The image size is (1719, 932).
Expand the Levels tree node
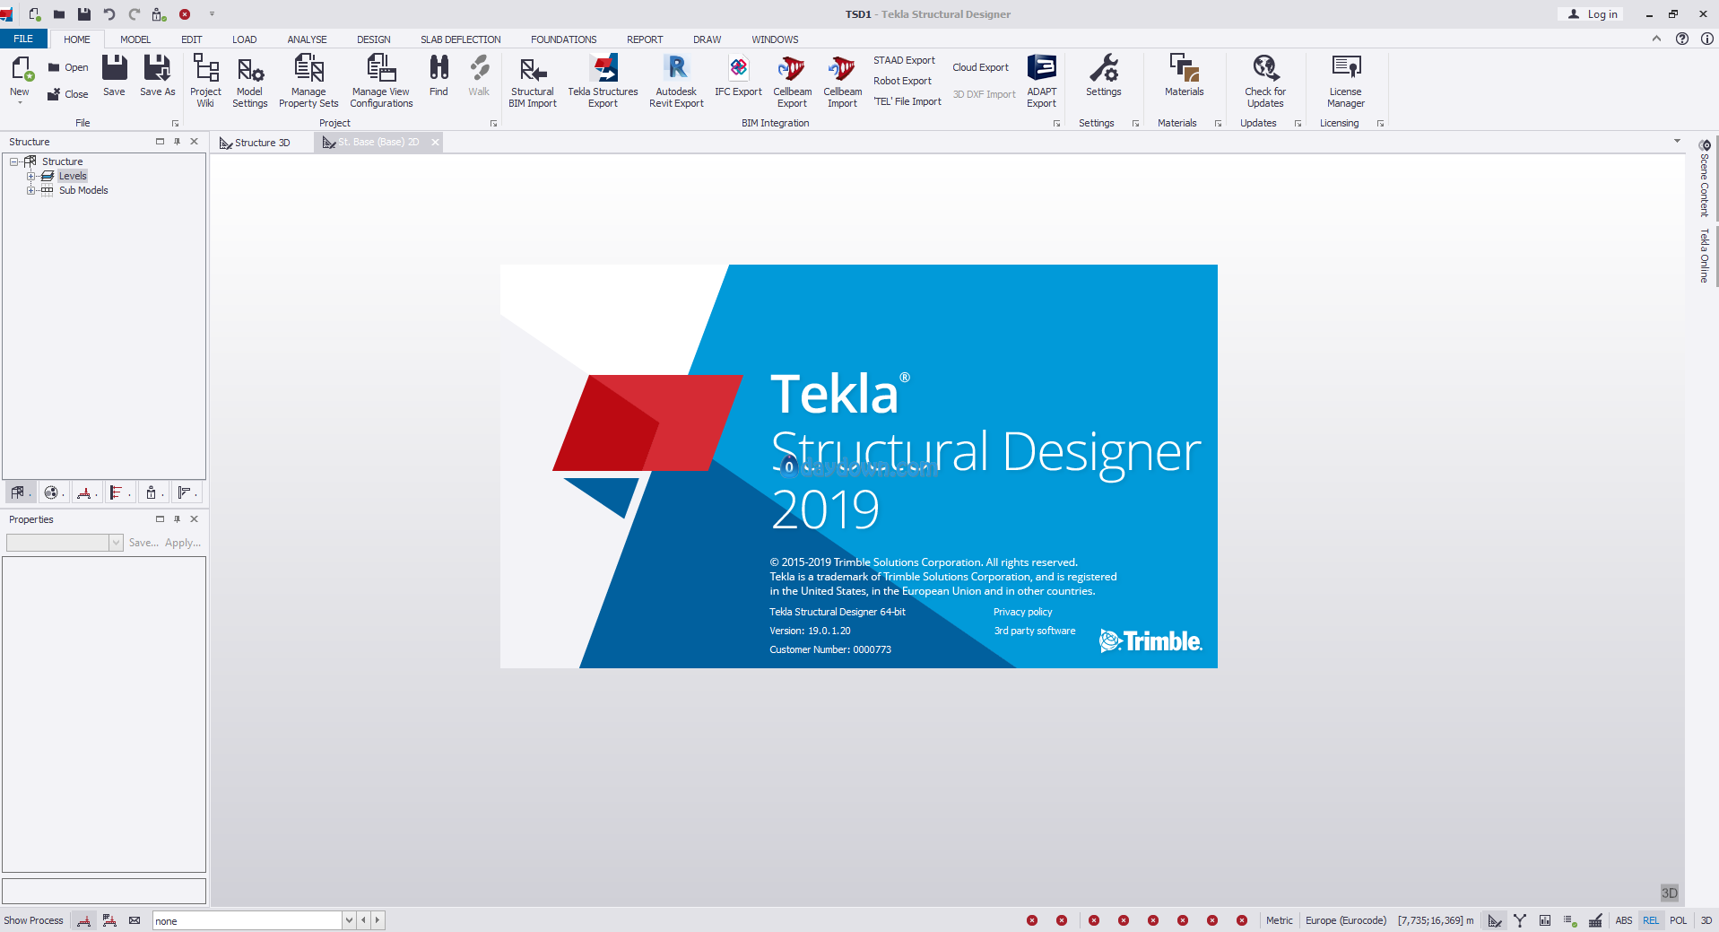click(30, 176)
